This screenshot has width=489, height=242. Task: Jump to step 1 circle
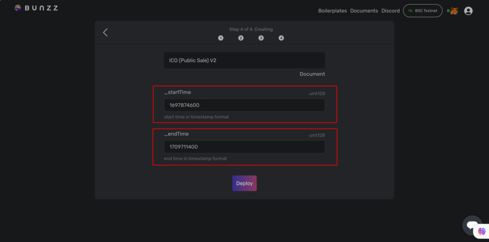(221, 38)
